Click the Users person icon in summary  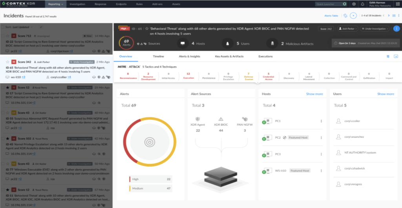point(227,43)
